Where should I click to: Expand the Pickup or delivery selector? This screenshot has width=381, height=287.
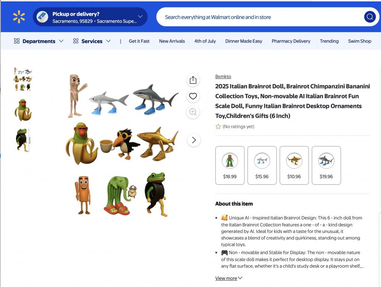point(140,17)
